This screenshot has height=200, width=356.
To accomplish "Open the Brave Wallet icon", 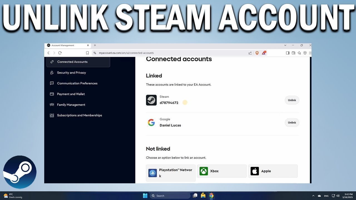I will [x=293, y=53].
